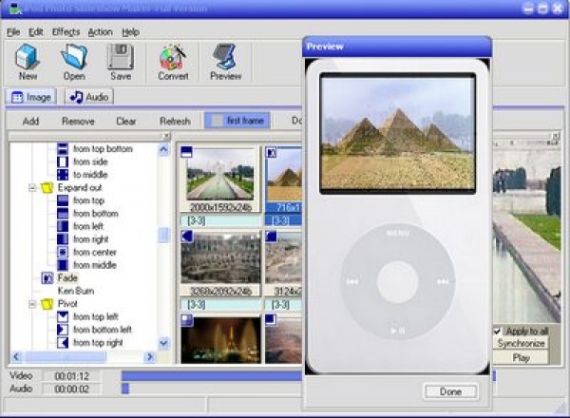570x418 pixels.
Task: Click the iPod wheel MENU label
Action: point(398,233)
